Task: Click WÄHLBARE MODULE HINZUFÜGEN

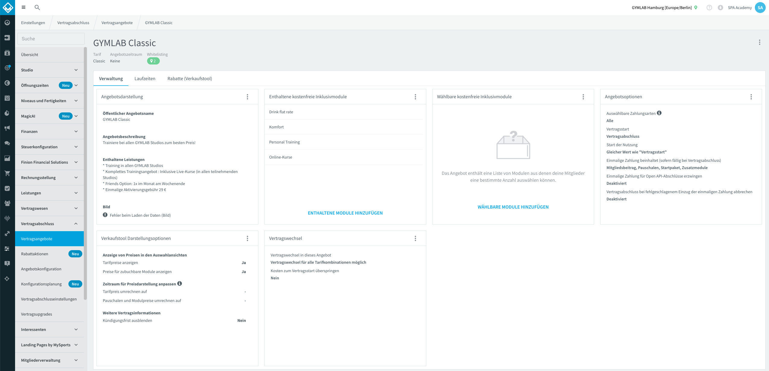Action: pos(513,207)
